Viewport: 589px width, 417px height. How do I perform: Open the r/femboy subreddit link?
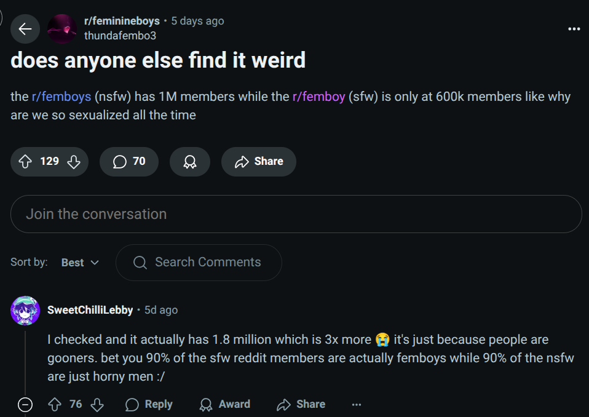click(x=318, y=97)
